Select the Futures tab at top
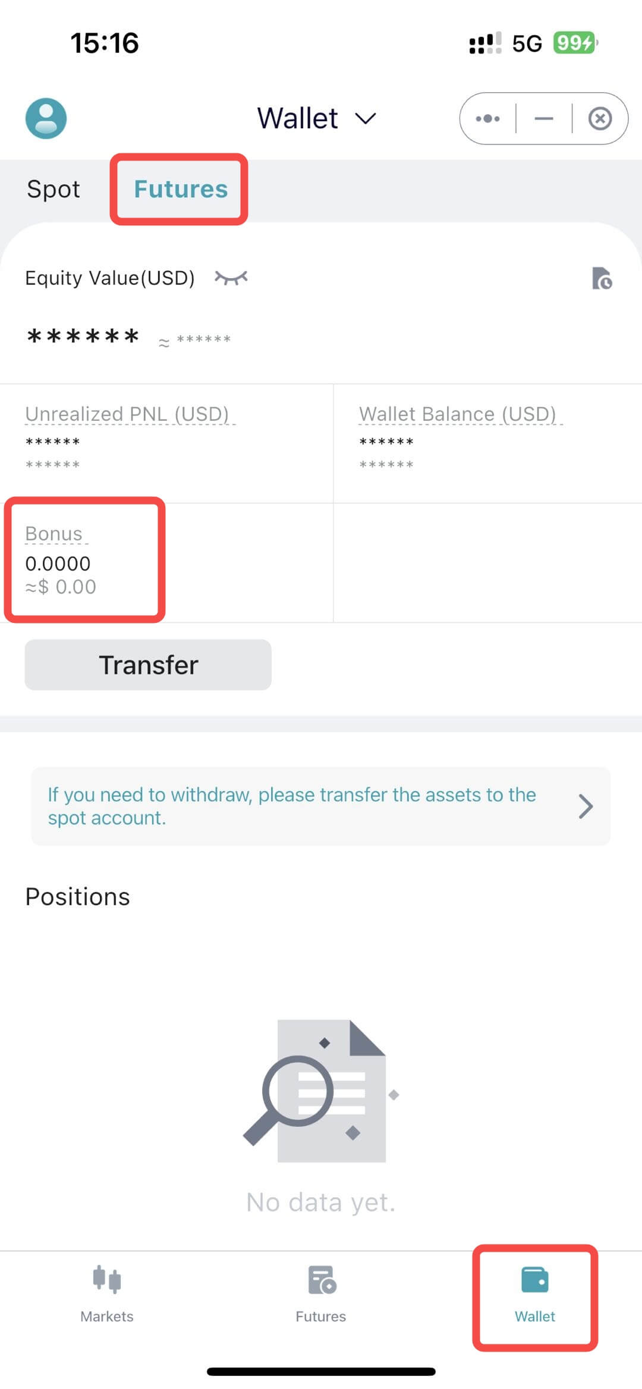Screen dimensions: 642x1389 (x=181, y=189)
